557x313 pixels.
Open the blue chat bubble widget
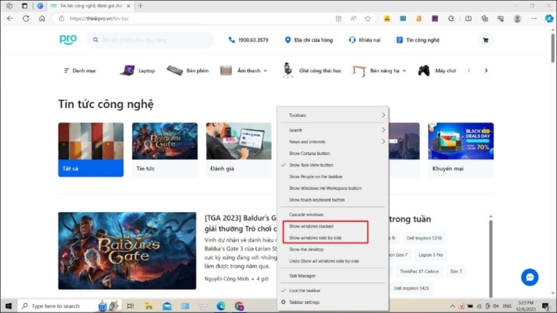coord(530,277)
